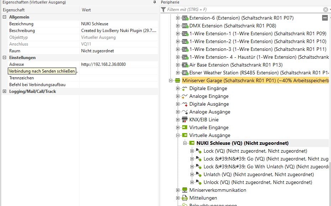
Task: Collapse the Allgemein property group
Action: (4, 17)
